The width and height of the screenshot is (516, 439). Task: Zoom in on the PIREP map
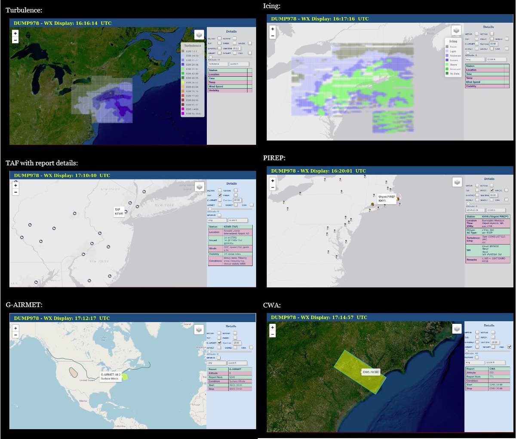pyautogui.click(x=273, y=181)
